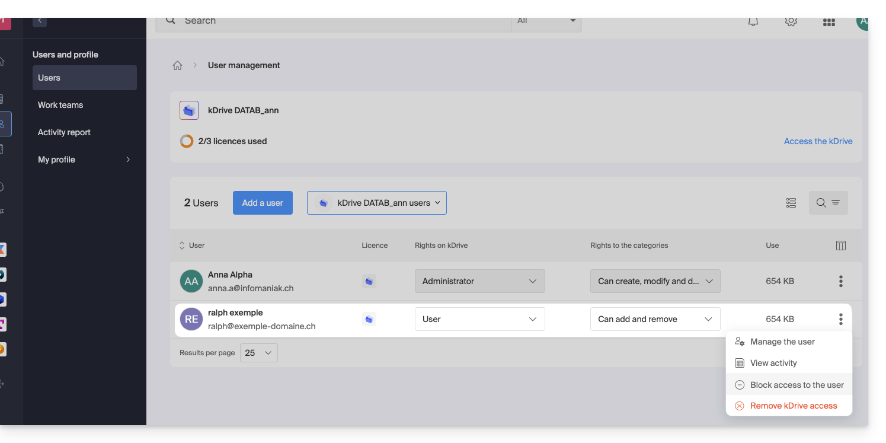Open ralph exemple's User rights dropdown
886x443 pixels.
coord(479,319)
